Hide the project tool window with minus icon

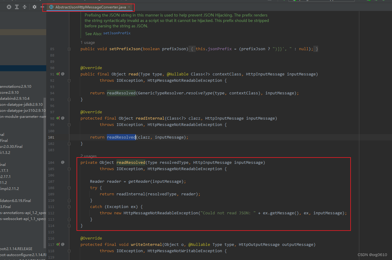pos(42,7)
